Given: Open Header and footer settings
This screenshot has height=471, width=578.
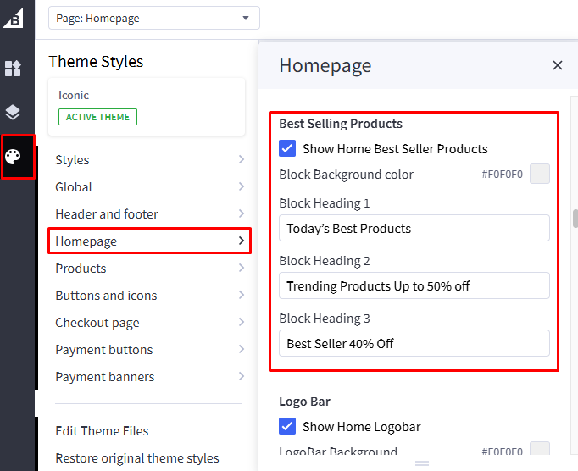Looking at the screenshot, I should 149,214.
